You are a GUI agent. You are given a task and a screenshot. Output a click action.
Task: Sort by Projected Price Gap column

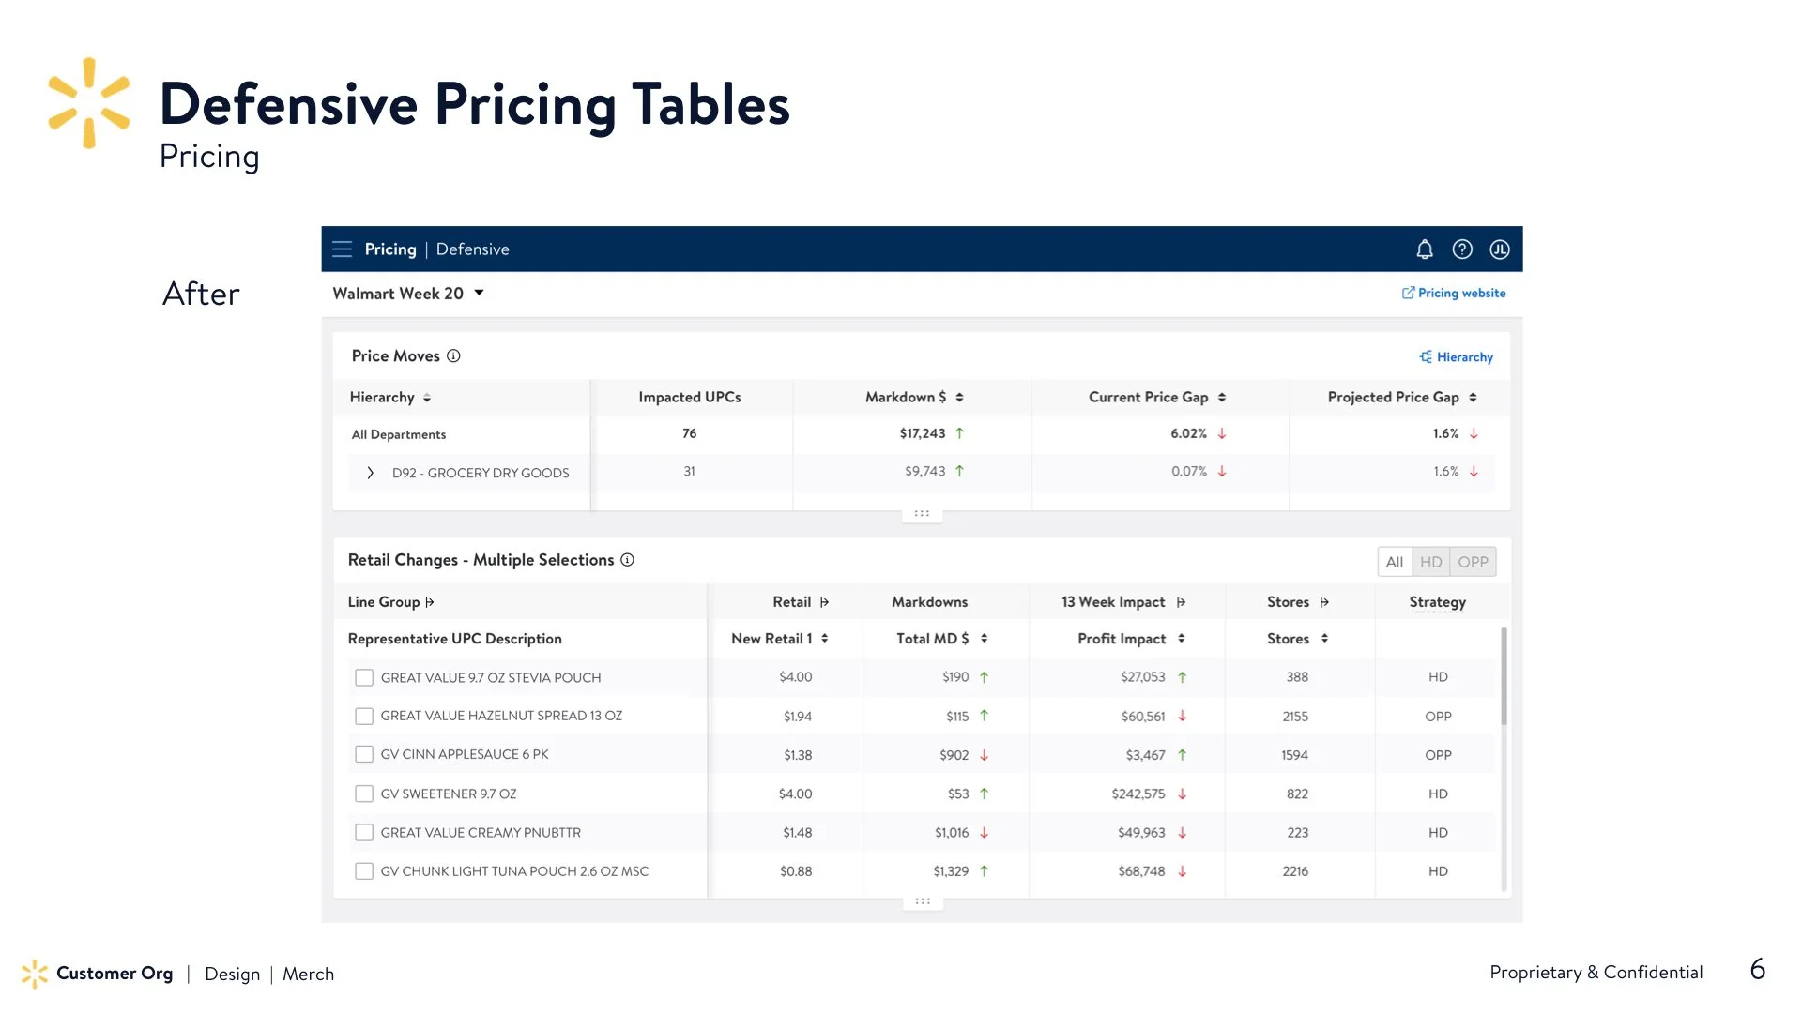tap(1473, 398)
